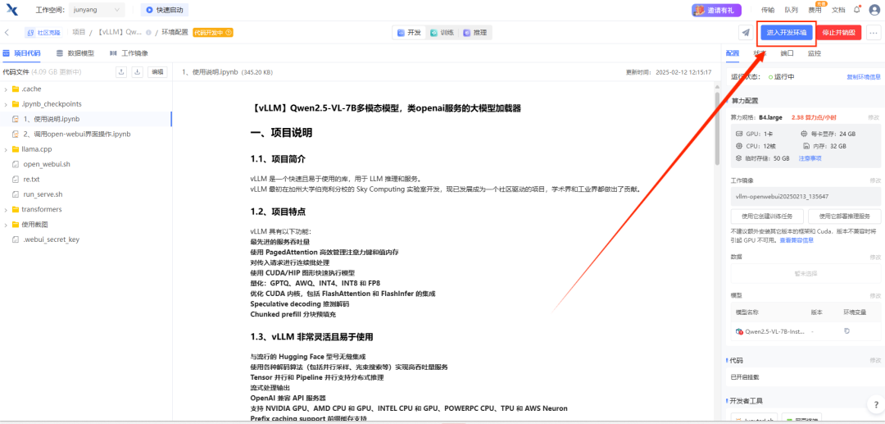
Task: Click the 复制环境信息 link
Action: click(864, 77)
